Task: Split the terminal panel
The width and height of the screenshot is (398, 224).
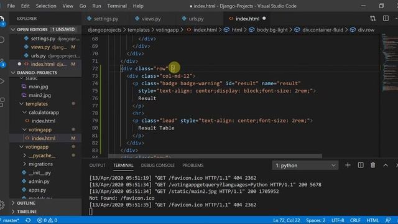Action: pos(361,166)
